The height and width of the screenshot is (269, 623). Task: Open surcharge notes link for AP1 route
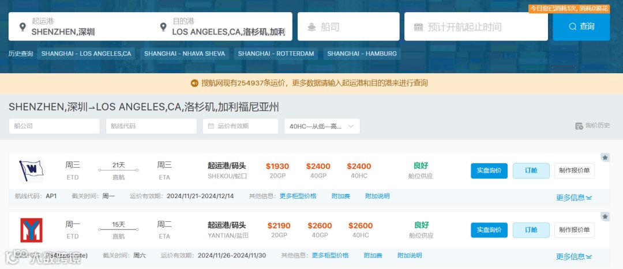coord(377,196)
